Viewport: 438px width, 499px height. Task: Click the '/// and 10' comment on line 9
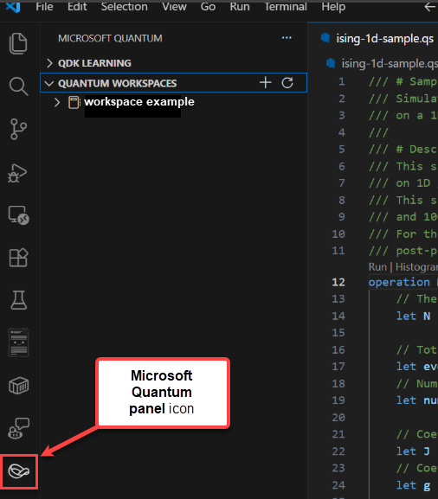point(403,217)
